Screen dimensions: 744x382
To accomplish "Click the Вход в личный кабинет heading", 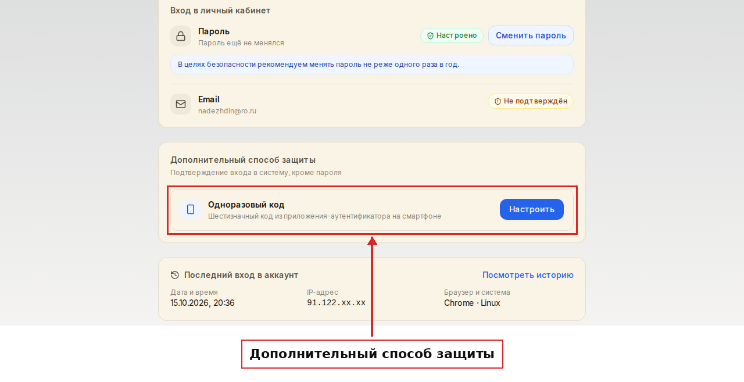I will coord(220,10).
